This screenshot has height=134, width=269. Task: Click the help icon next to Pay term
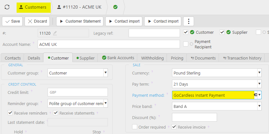point(152,83)
